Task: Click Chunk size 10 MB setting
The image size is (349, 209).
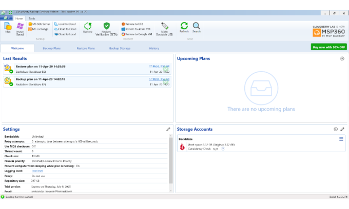Action: tap(86, 156)
